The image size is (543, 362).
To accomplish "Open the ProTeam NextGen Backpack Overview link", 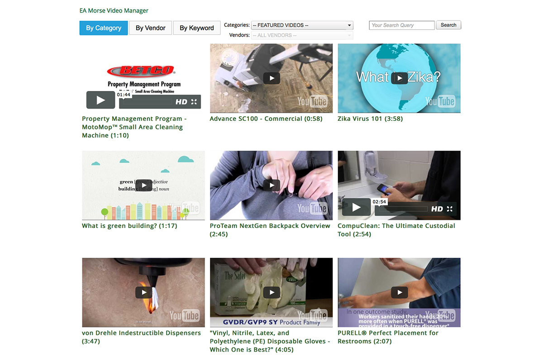I will (270, 230).
